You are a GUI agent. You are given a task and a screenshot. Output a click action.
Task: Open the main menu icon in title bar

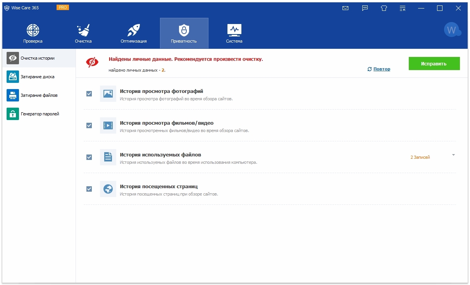403,8
